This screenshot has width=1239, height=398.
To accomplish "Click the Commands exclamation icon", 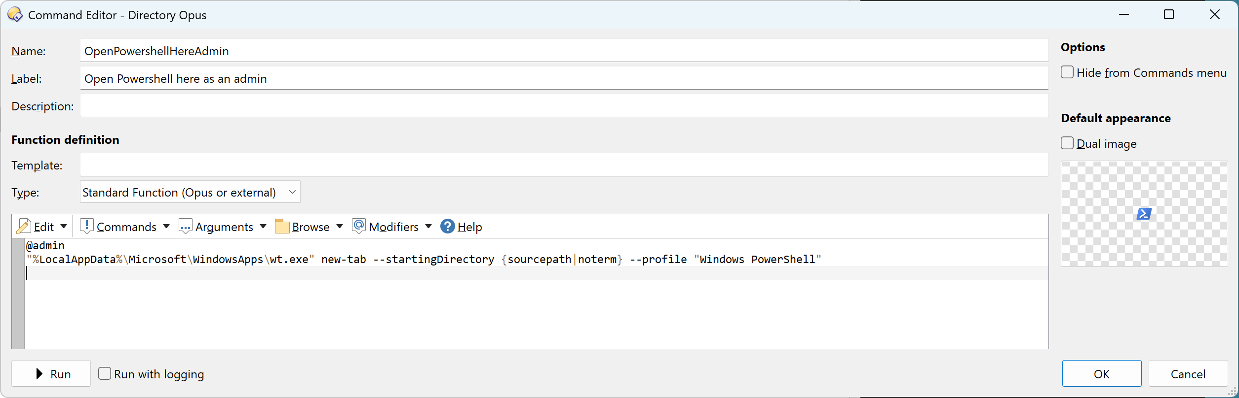I will pos(86,227).
